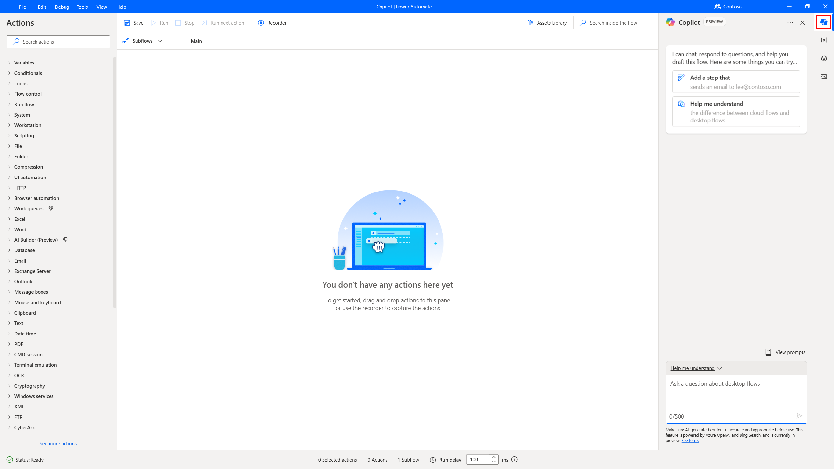Image resolution: width=834 pixels, height=469 pixels.
Task: Select the Main subflow tab
Action: coord(196,41)
